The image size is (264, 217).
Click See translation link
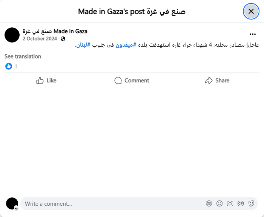23,56
